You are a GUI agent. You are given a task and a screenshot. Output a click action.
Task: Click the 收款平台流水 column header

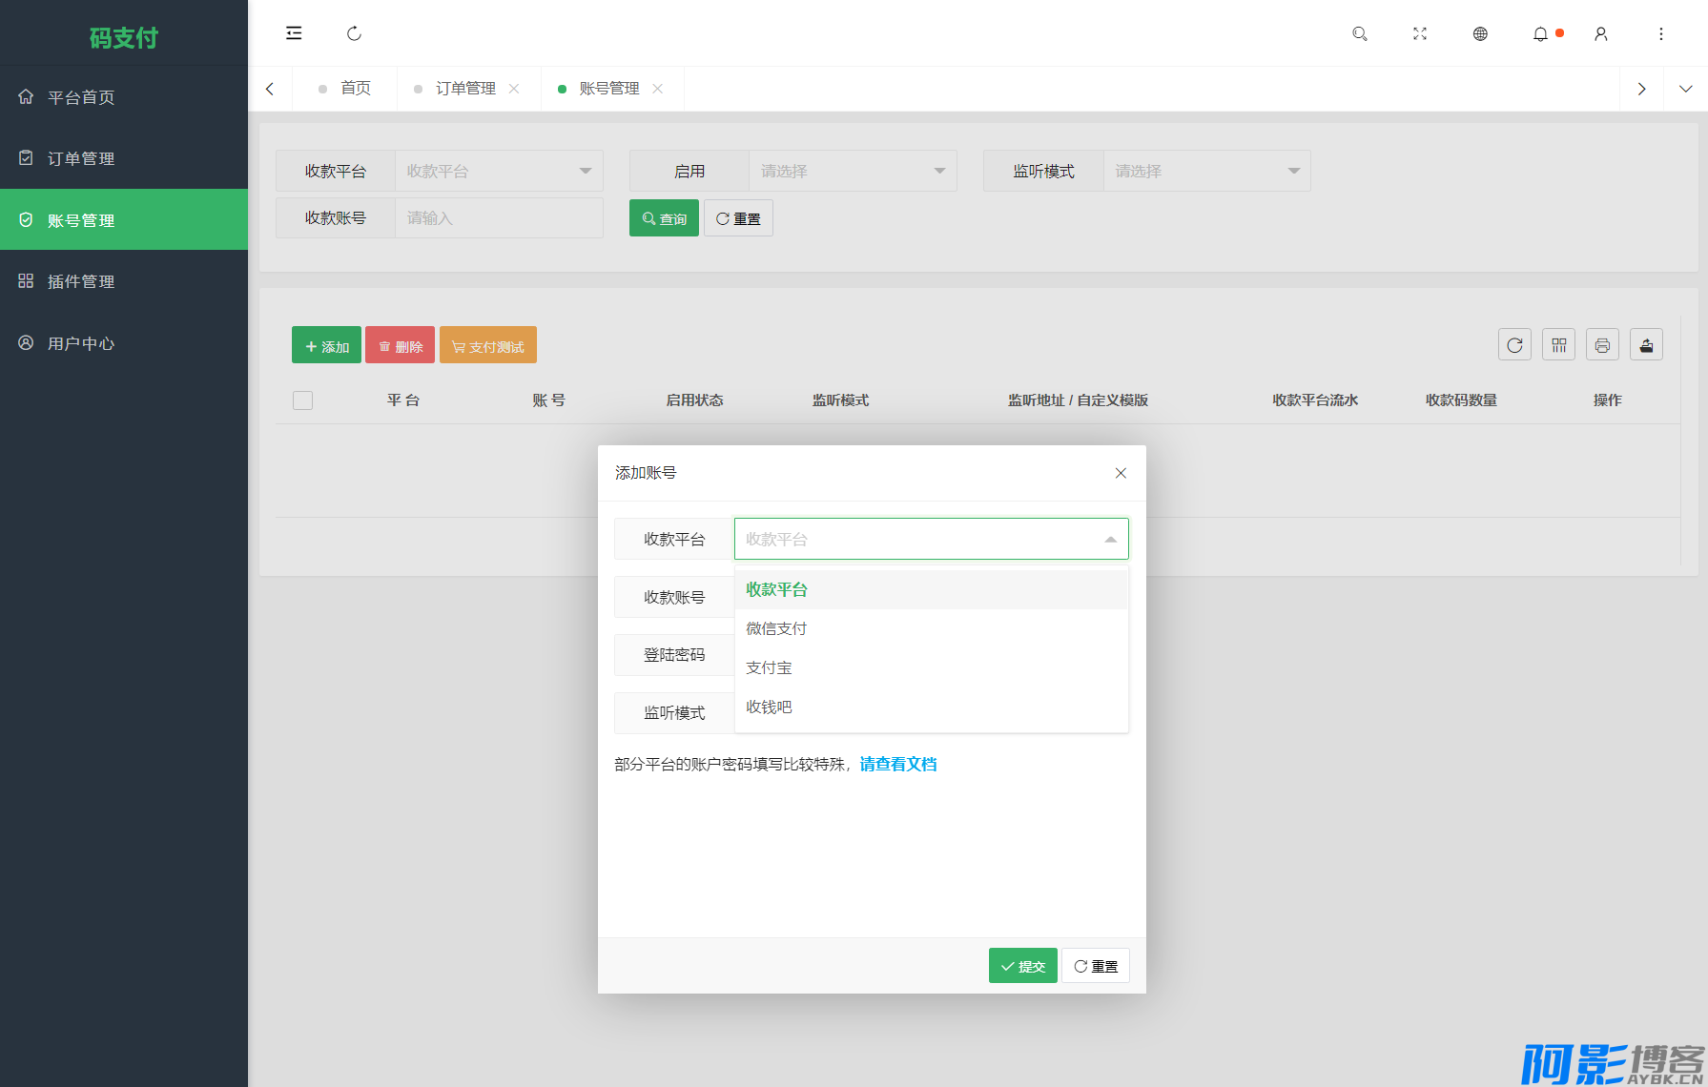pyautogui.click(x=1315, y=400)
